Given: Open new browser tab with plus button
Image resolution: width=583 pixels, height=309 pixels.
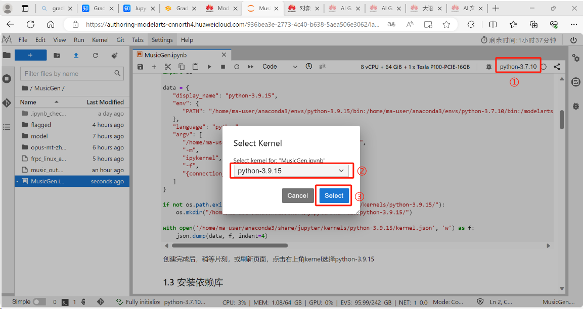Looking at the screenshot, I should pos(495,8).
